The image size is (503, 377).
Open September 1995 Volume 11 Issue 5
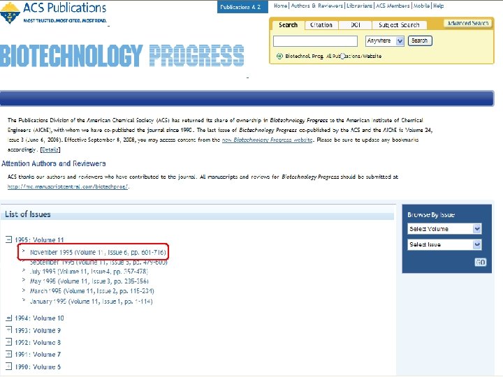pyautogui.click(x=99, y=263)
